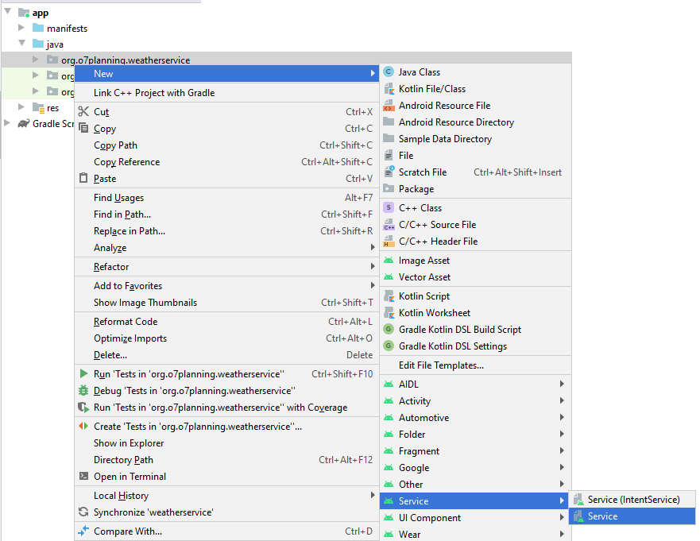Click the Android Resource File icon
The height and width of the screenshot is (541, 700).
click(x=389, y=106)
